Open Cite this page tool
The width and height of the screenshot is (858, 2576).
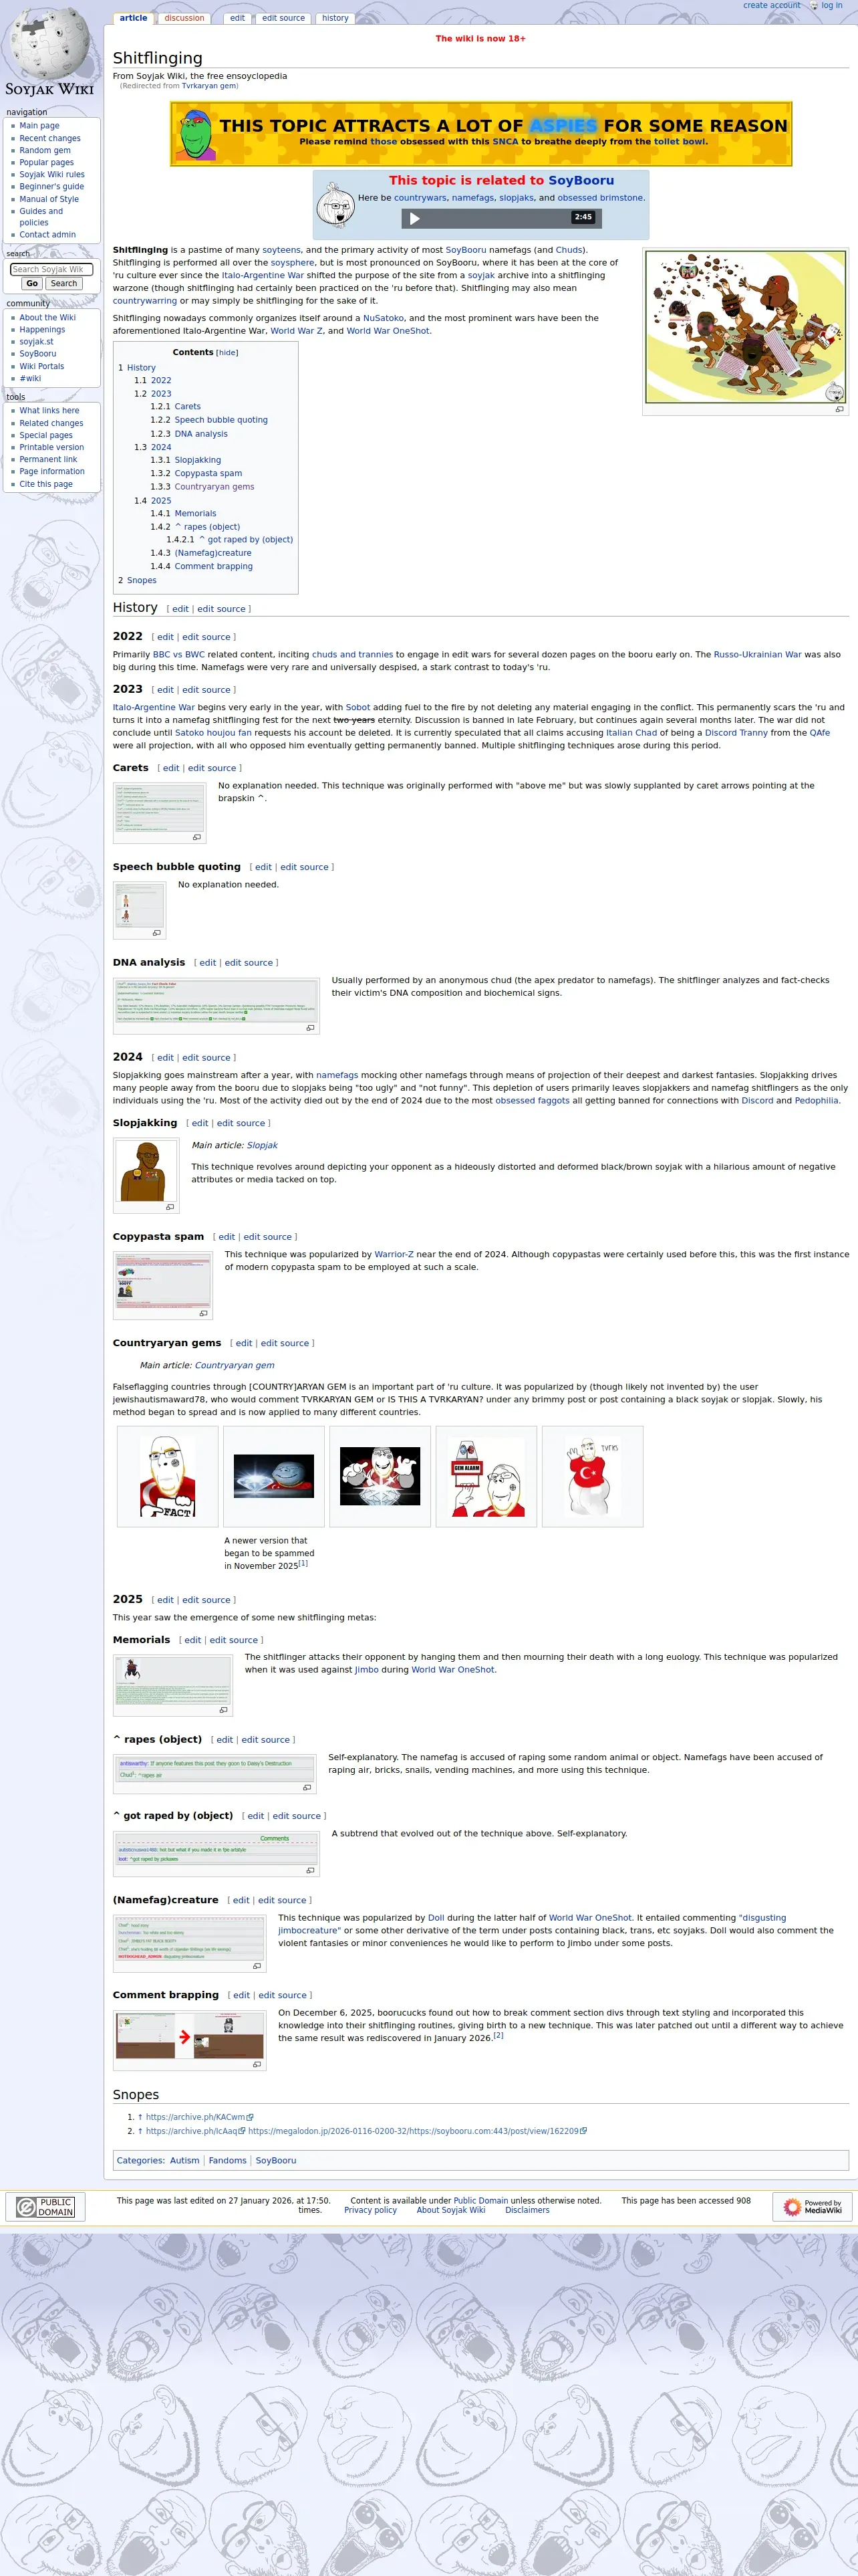click(x=46, y=484)
